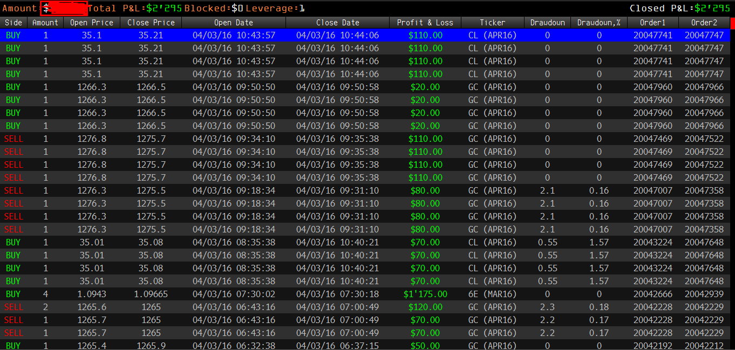Viewport: 735px width, 350px height.
Task: Click the Drawdown,% column header
Action: pos(599,23)
